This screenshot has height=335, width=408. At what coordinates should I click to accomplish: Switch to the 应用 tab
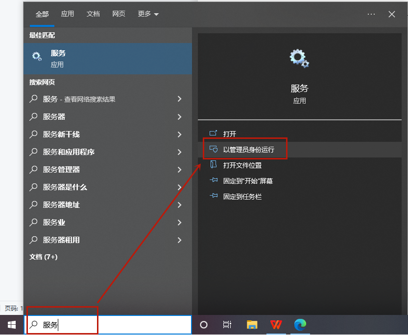pyautogui.click(x=67, y=14)
